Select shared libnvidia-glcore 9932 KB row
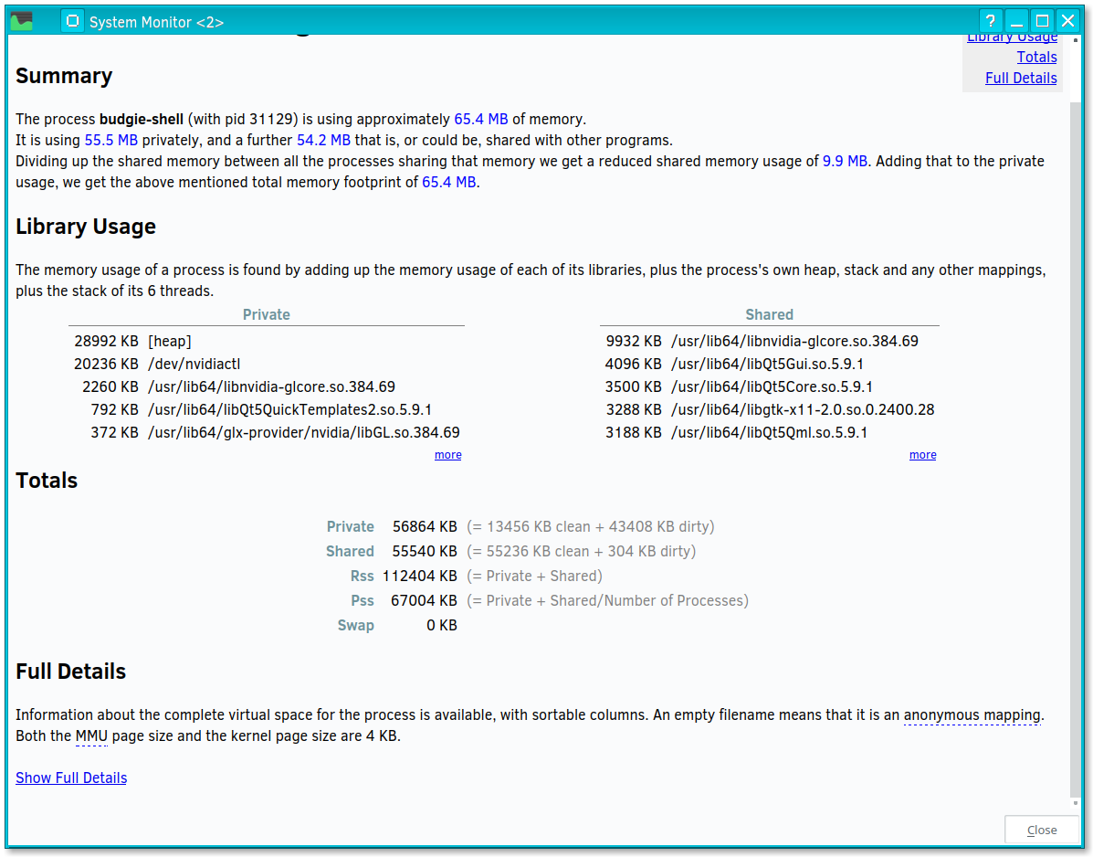Viewport: 1093px width, 857px height. 770,341
